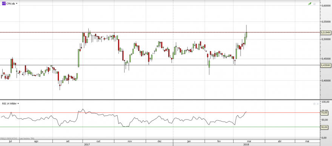
Task: Select the 0,43500 support price label
Action: point(326,65)
